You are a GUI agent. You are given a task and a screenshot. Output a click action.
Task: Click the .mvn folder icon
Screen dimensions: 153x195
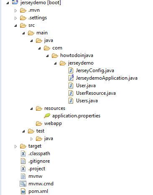click(x=23, y=10)
